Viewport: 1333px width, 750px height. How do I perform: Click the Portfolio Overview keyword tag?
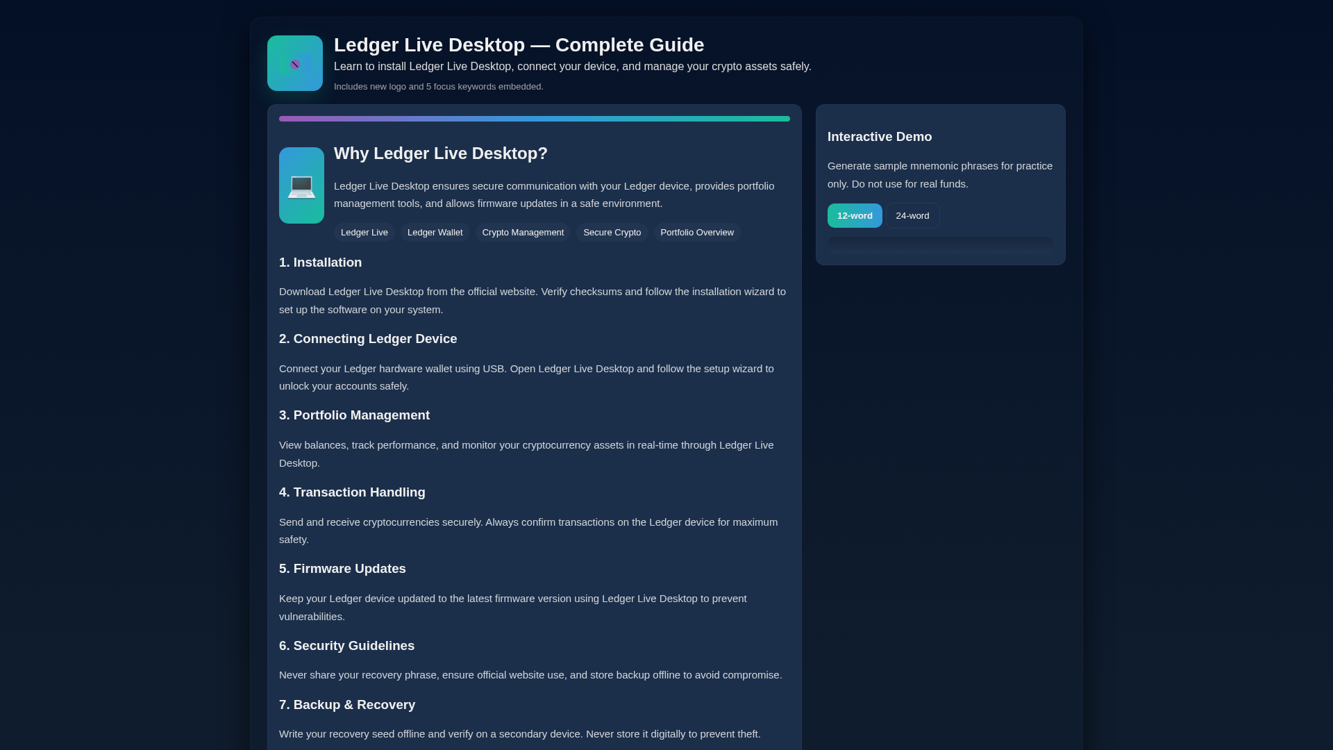click(x=697, y=233)
